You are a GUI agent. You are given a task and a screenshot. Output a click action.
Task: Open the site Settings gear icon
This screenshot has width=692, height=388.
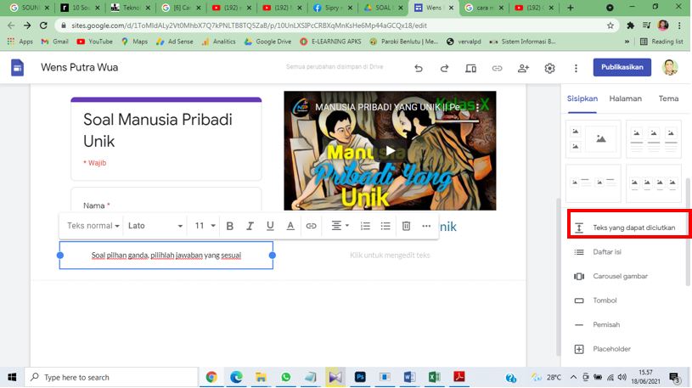549,68
